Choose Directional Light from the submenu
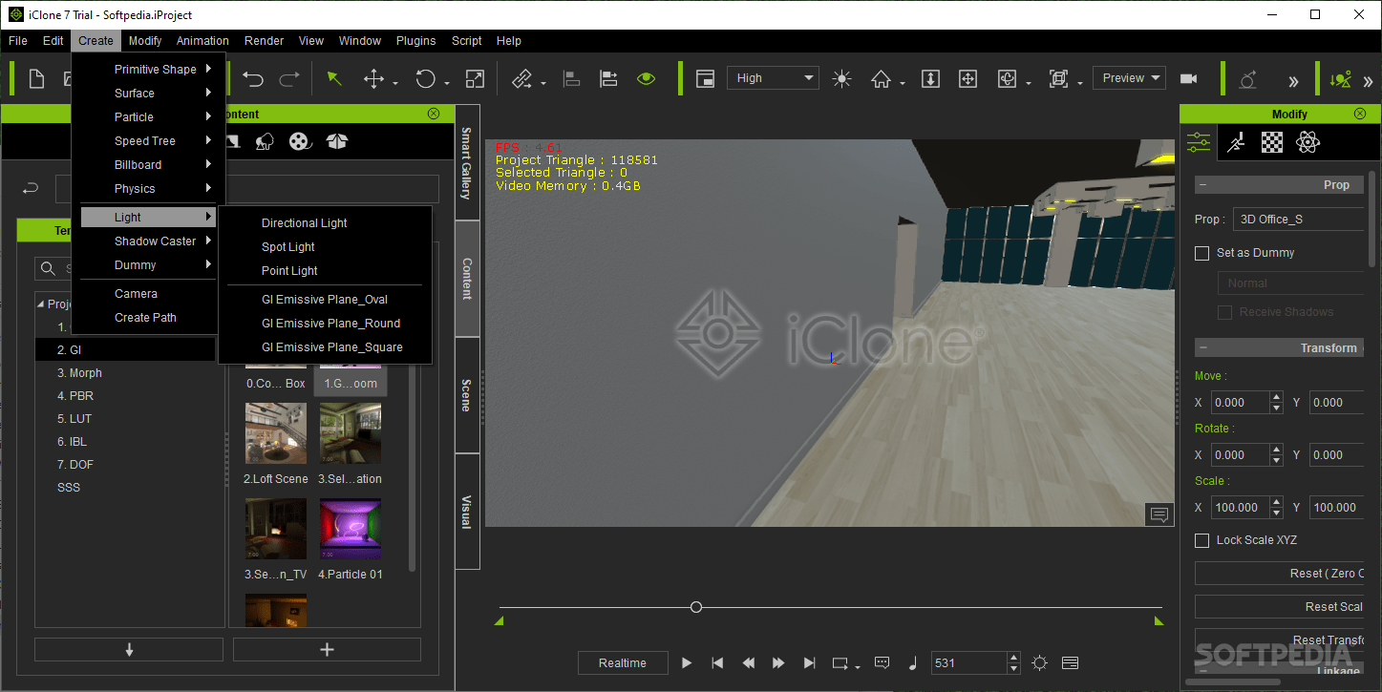 305,223
